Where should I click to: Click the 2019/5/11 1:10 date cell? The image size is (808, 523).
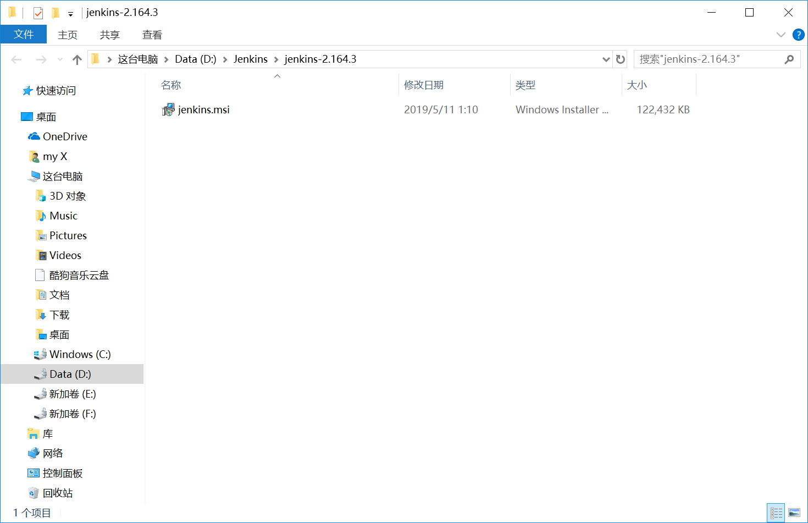tap(441, 109)
